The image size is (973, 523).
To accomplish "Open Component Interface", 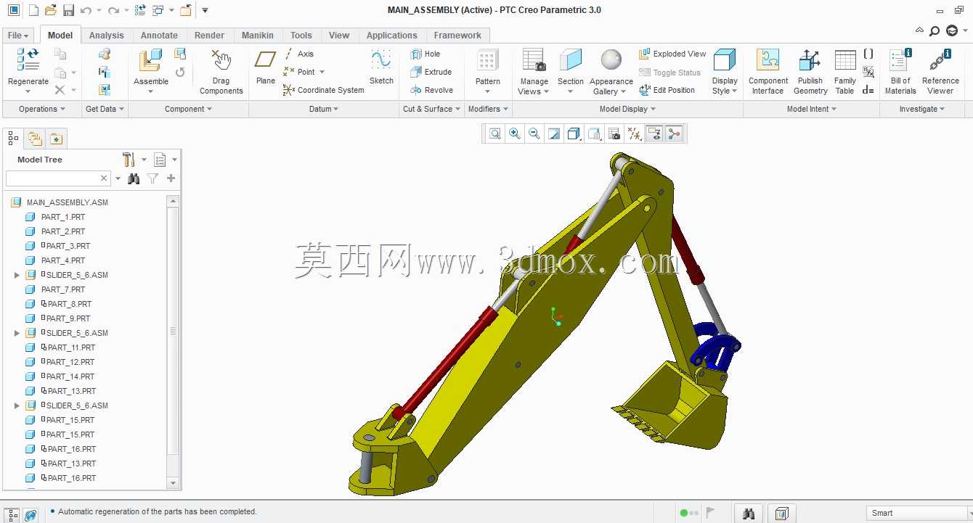I will point(768,72).
